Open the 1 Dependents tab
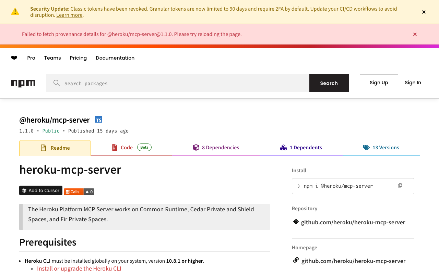Screen dimensions: 439x274 [x=301, y=148]
